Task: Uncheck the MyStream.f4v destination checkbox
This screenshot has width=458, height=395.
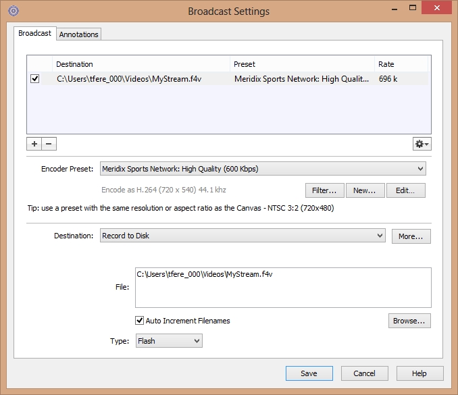Action: coord(35,79)
